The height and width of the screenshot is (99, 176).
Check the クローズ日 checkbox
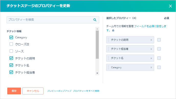pos(11,44)
